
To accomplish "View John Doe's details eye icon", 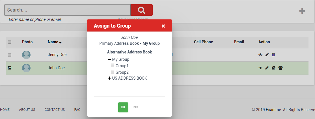I will [260, 68].
